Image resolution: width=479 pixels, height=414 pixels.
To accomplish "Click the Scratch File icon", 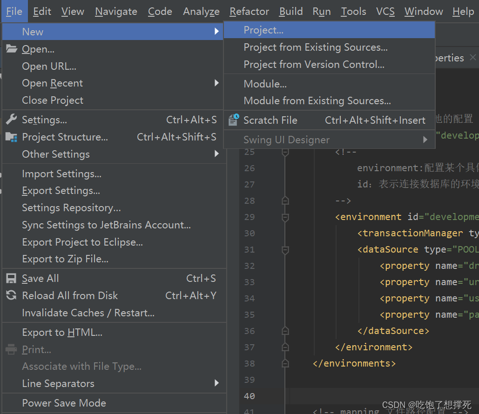I will [x=234, y=120].
